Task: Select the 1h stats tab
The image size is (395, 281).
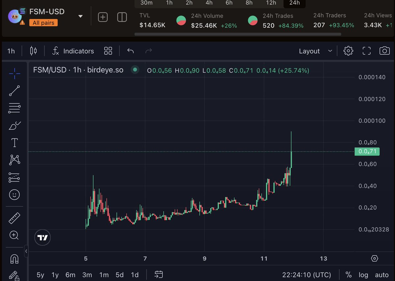Action: pos(169,3)
